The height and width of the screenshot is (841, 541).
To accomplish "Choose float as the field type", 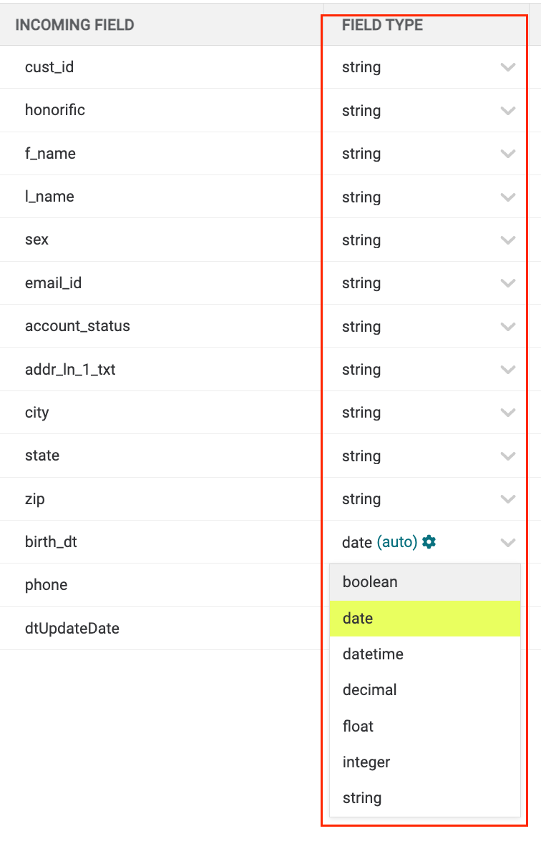I will 425,727.
